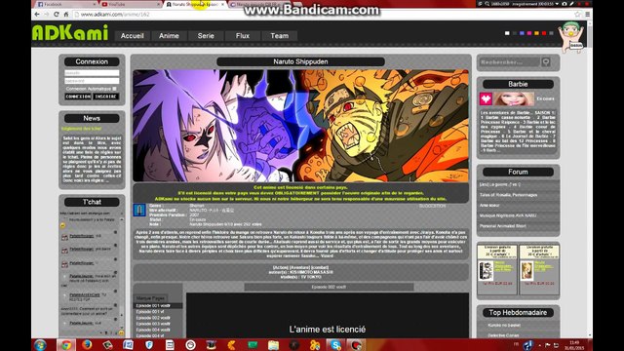The image size is (624, 351).
Task: Click the INSCRIRE register button
Action: point(106,97)
